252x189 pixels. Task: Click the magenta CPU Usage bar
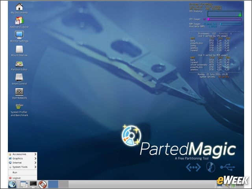[224, 19]
